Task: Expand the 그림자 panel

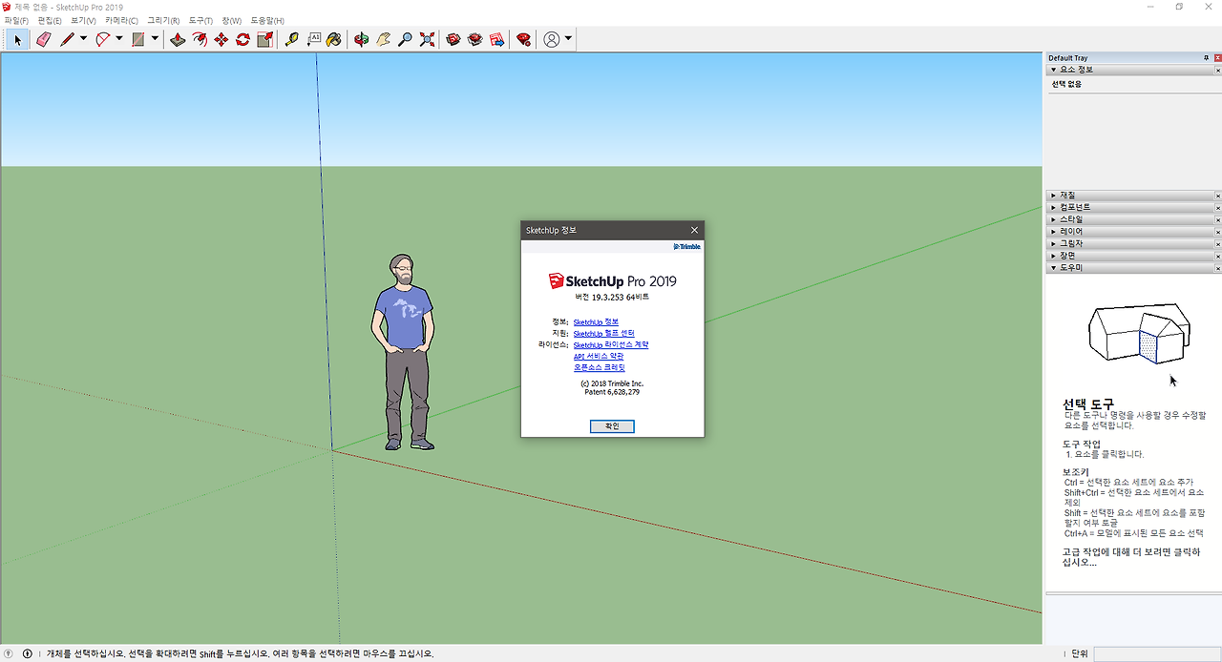Action: (x=1131, y=243)
